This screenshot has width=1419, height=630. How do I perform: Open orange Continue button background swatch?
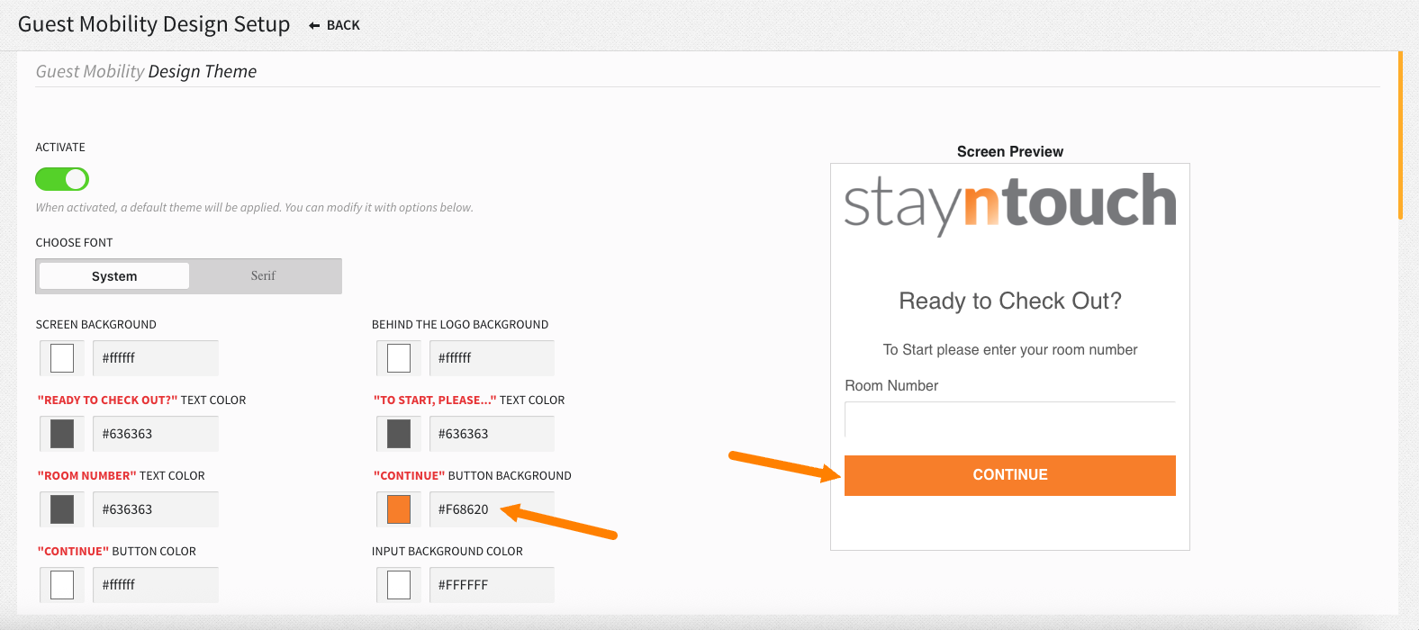click(x=399, y=509)
